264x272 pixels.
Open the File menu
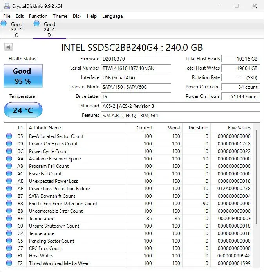pyautogui.click(x=7, y=16)
